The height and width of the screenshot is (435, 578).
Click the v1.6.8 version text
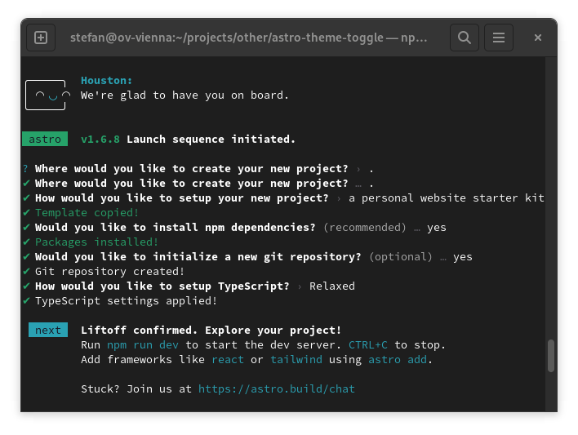[x=100, y=140]
